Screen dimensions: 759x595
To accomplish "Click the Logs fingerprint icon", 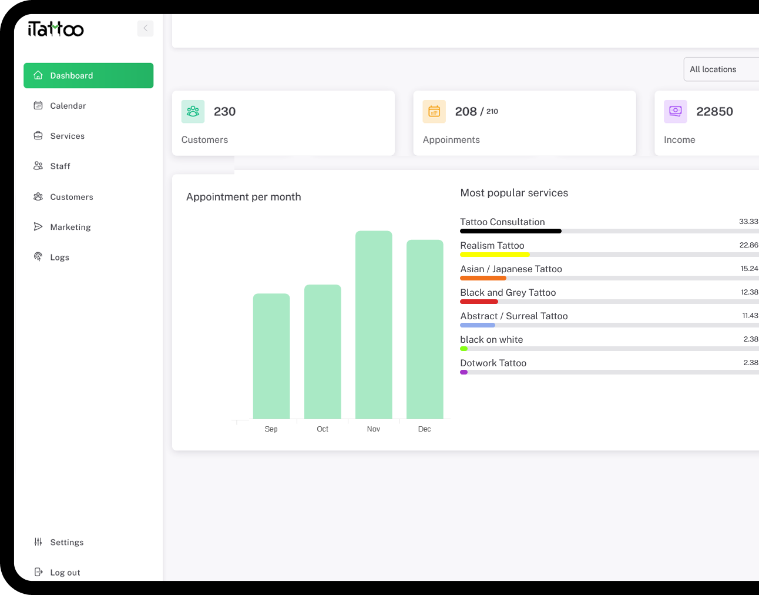I will click(x=38, y=257).
